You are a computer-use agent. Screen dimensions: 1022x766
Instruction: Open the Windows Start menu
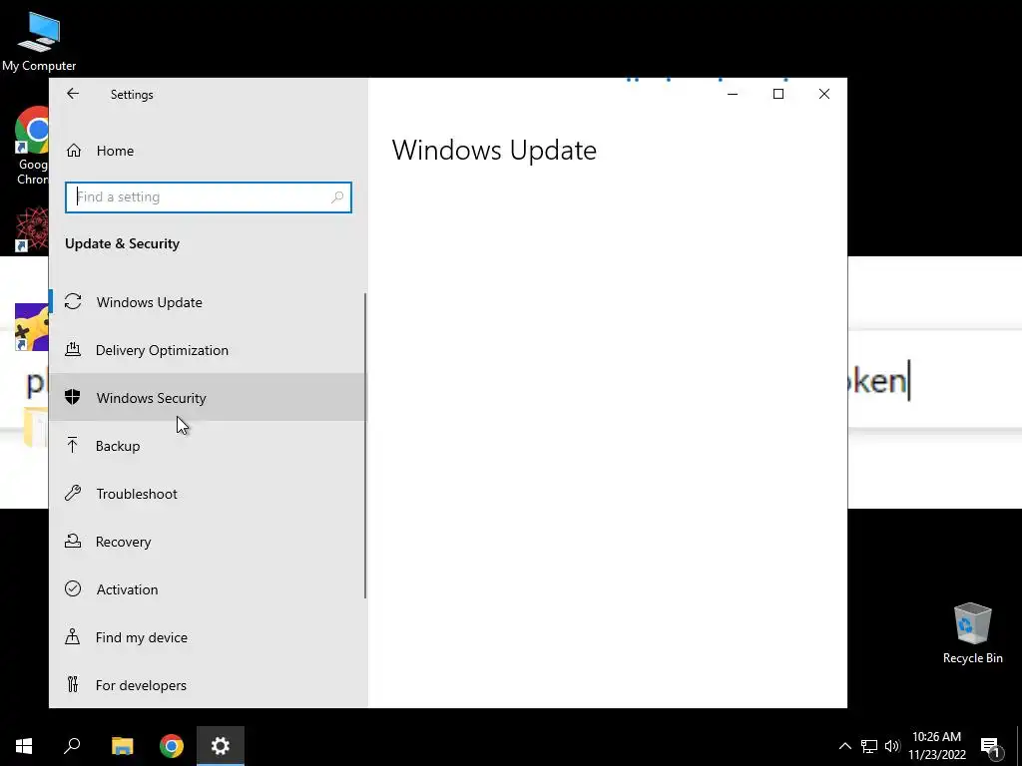24,746
